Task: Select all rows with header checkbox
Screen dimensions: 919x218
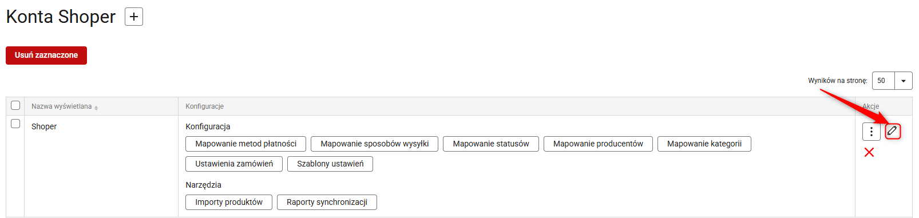Action: pyautogui.click(x=15, y=105)
